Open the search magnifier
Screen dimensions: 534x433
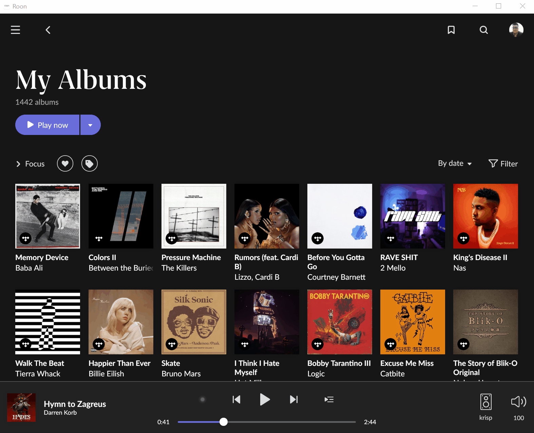(x=484, y=30)
